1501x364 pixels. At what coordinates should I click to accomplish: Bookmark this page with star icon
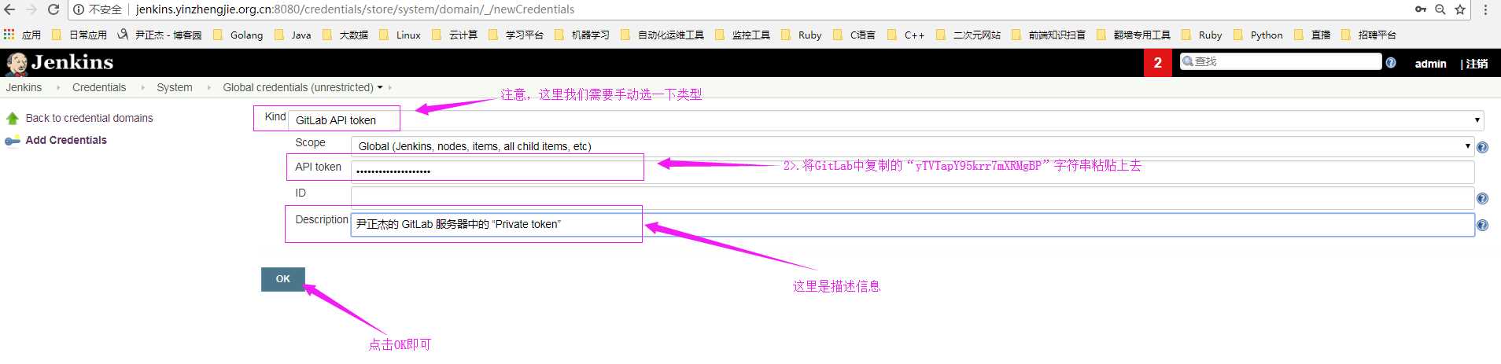[x=1460, y=9]
